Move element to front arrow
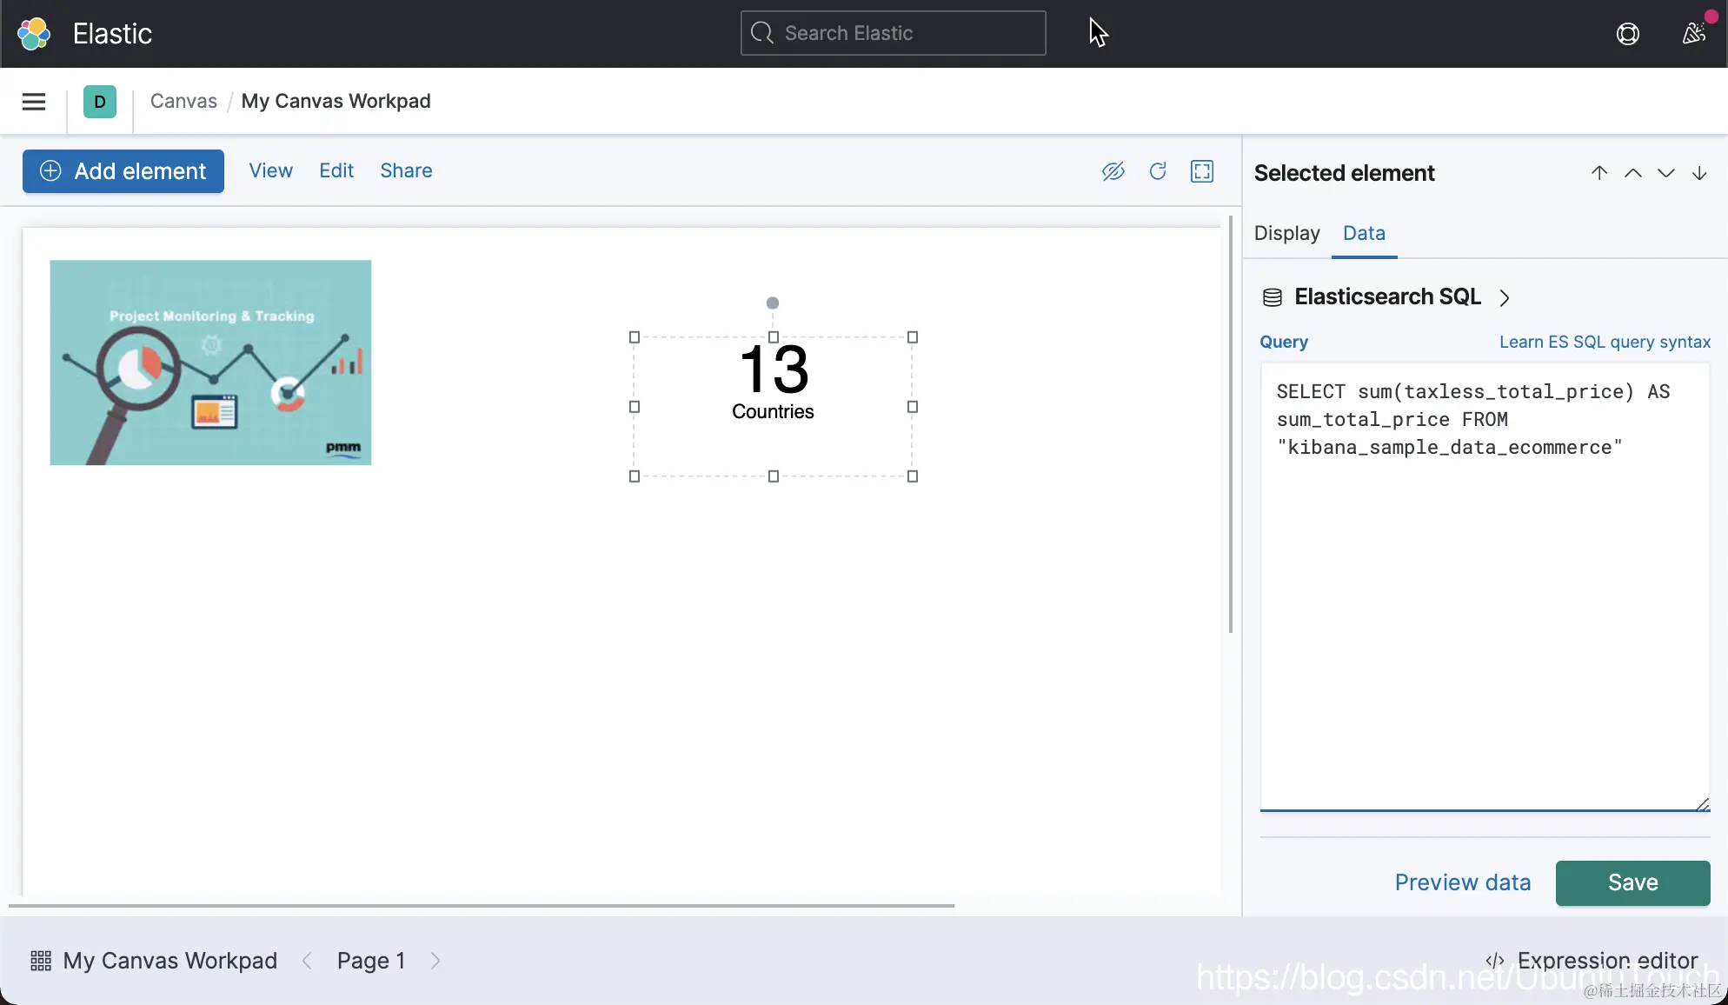Image resolution: width=1728 pixels, height=1005 pixels. pos(1599,173)
